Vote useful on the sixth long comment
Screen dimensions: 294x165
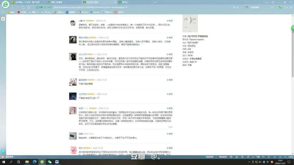pyautogui.click(x=170, y=108)
